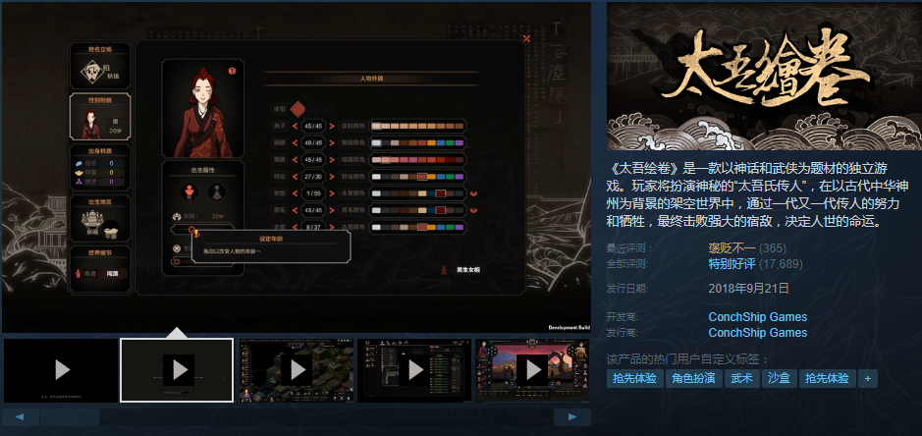Open publisher ConchShip Games link beside 发行商
This screenshot has height=436, width=922.
click(x=757, y=333)
